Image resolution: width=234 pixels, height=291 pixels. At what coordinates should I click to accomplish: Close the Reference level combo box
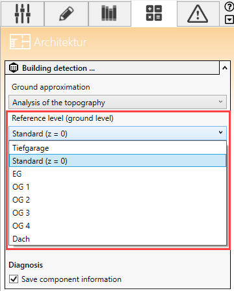(118, 133)
